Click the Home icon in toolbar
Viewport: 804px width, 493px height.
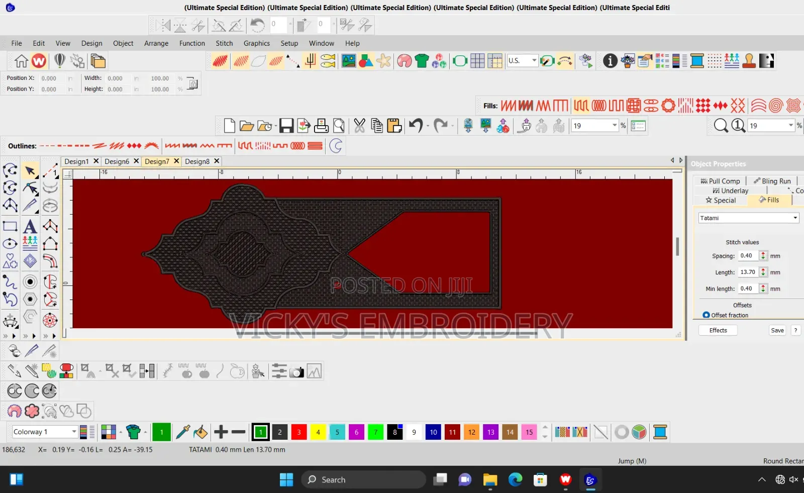pyautogui.click(x=21, y=61)
